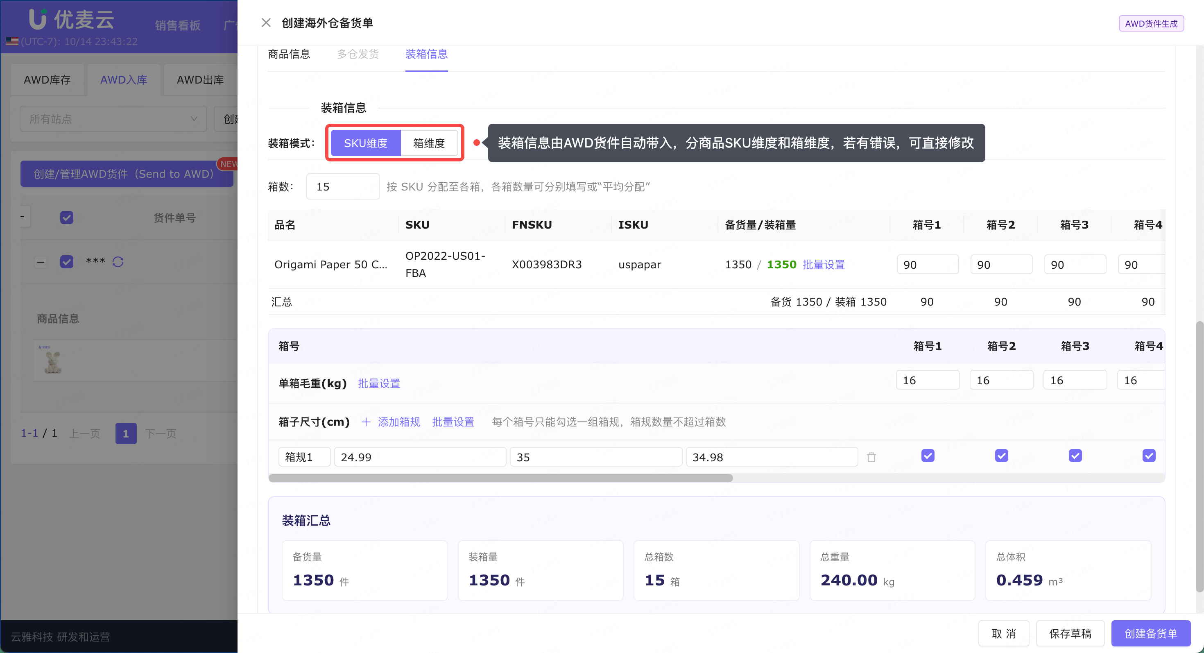Image resolution: width=1204 pixels, height=653 pixels.
Task: Toggle 箱规1 checkbox for 箱号2
Action: (x=1002, y=456)
